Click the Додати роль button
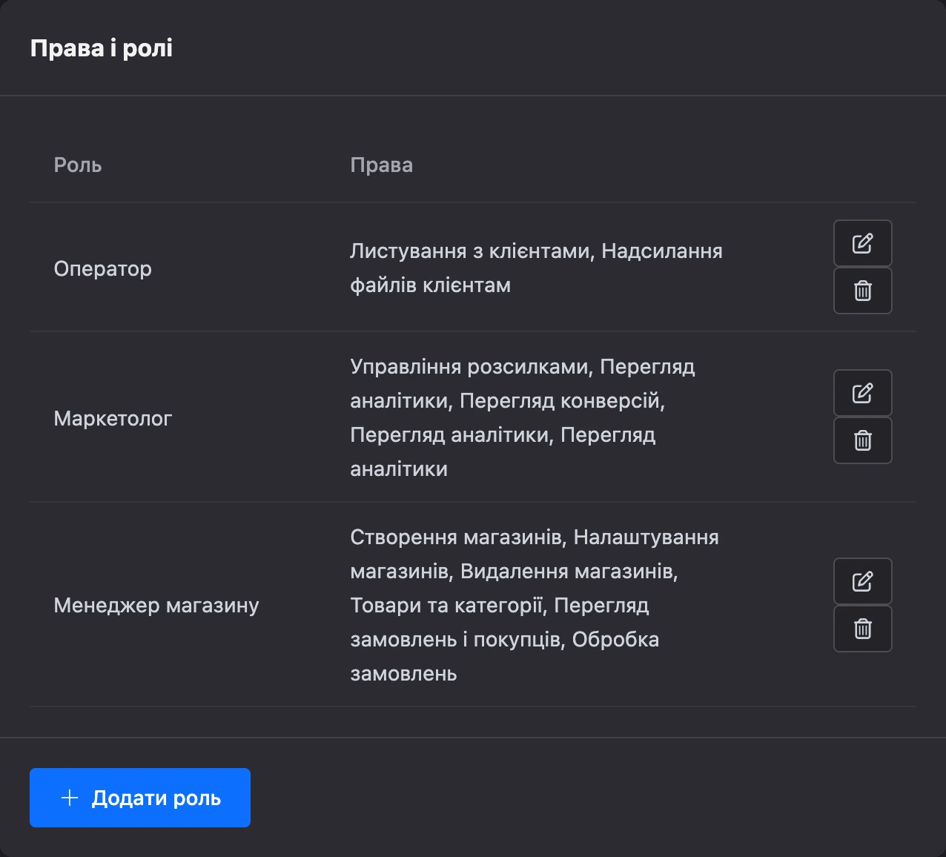This screenshot has height=857, width=946. (x=140, y=798)
